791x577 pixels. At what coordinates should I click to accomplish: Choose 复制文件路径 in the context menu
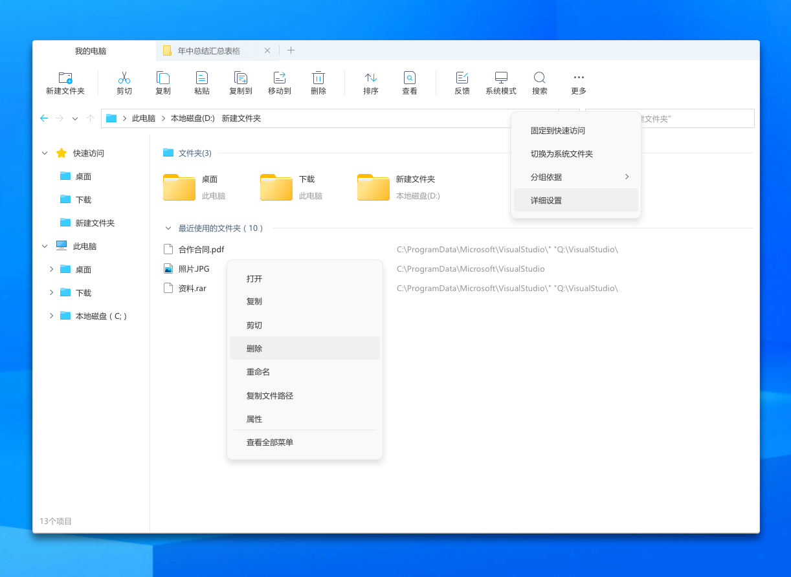(x=305, y=395)
